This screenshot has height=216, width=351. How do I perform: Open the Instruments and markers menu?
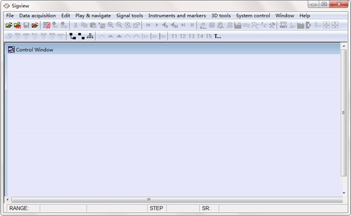point(177,16)
